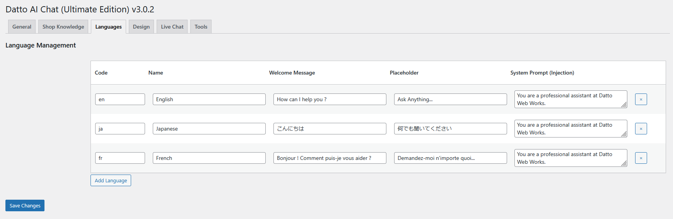This screenshot has width=673, height=219.
Task: Focus the 'en' language code field
Action: pos(120,99)
